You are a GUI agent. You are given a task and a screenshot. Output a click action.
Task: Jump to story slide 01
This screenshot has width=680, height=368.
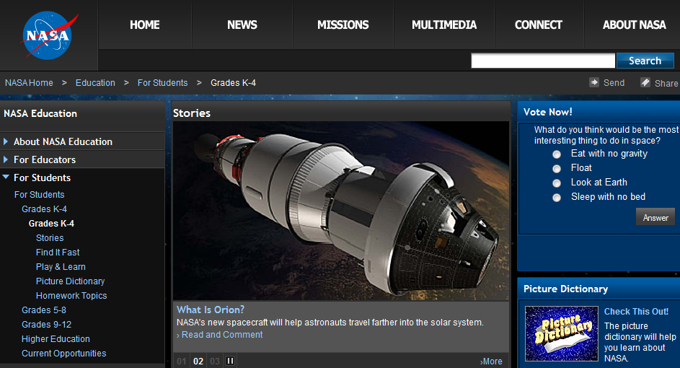coord(182,361)
